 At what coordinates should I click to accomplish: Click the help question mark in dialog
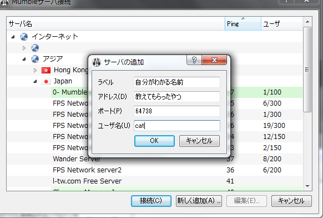point(194,60)
